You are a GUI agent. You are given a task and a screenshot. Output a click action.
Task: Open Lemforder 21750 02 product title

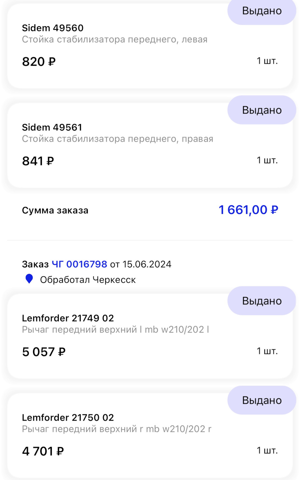pyautogui.click(x=68, y=418)
